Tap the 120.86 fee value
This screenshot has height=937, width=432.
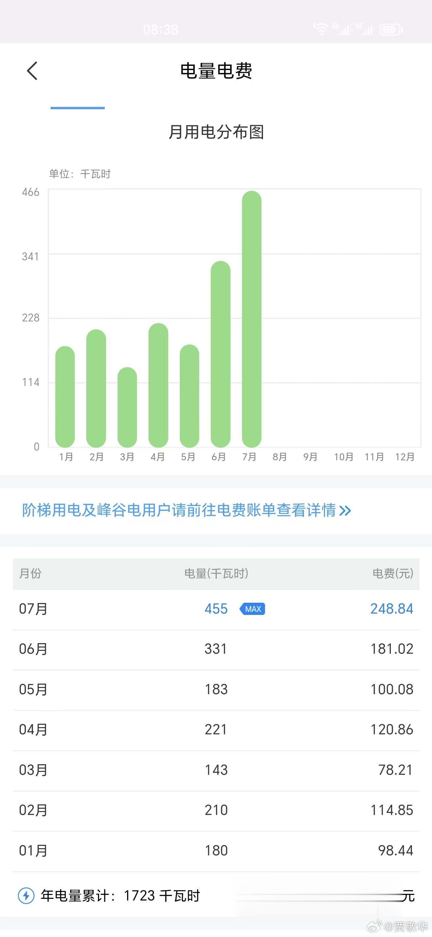point(392,729)
